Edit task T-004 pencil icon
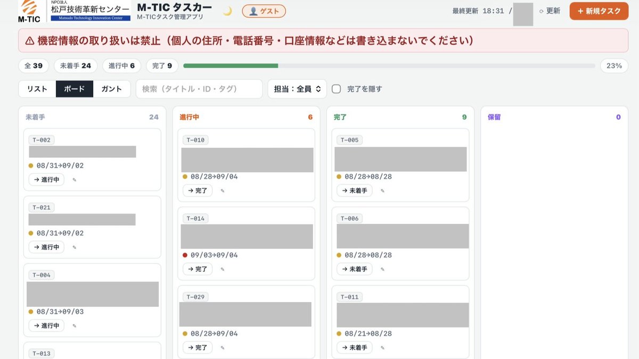Screen dimensions: 639x359 tap(75, 325)
